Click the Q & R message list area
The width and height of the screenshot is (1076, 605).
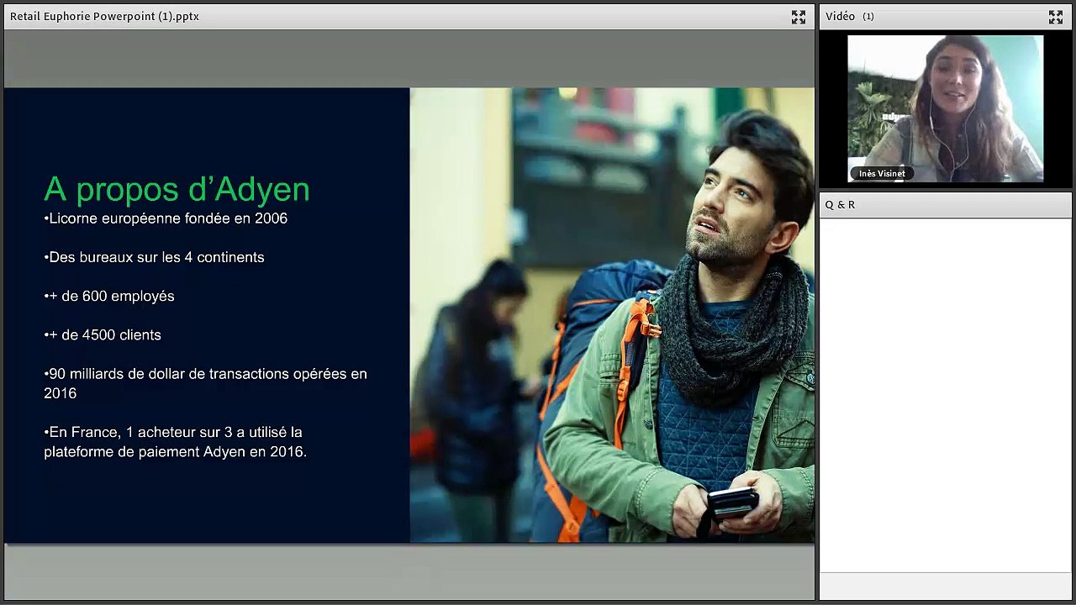pyautogui.click(x=946, y=395)
